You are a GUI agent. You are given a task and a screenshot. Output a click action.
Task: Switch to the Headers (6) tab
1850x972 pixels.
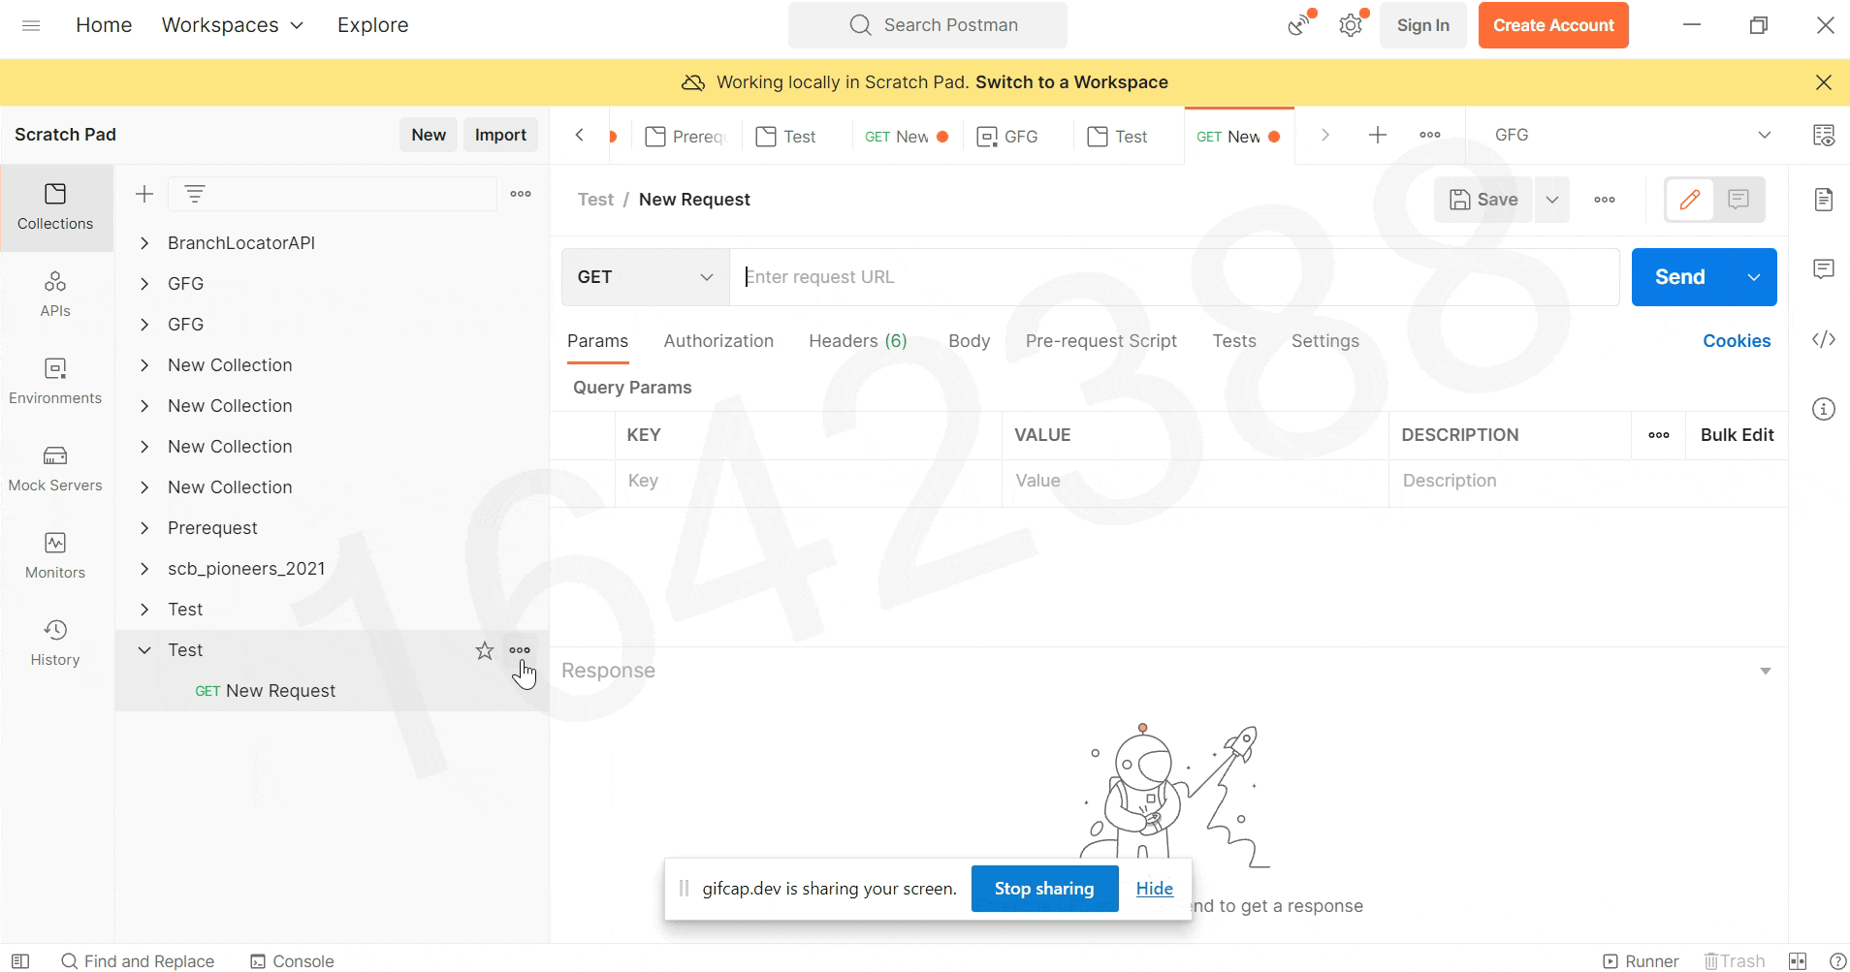[x=858, y=341]
